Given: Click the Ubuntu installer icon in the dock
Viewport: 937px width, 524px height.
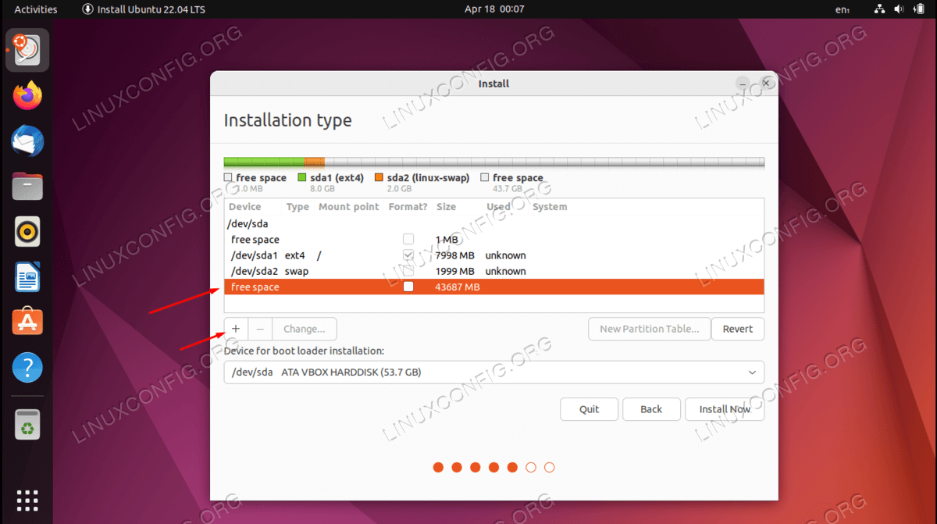Looking at the screenshot, I should coord(28,50).
